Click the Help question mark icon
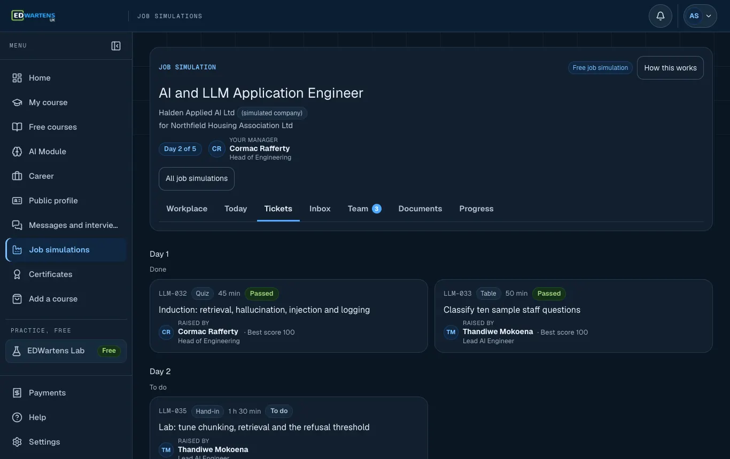 click(x=17, y=417)
